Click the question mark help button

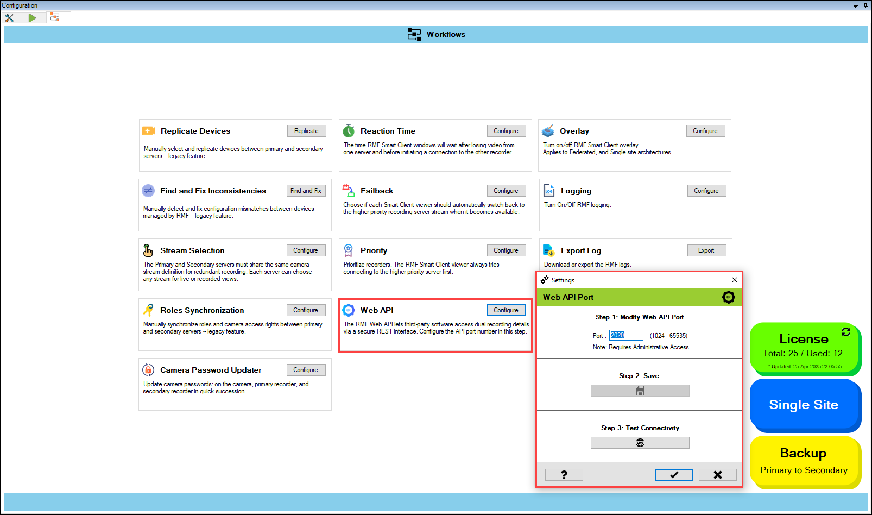click(564, 475)
